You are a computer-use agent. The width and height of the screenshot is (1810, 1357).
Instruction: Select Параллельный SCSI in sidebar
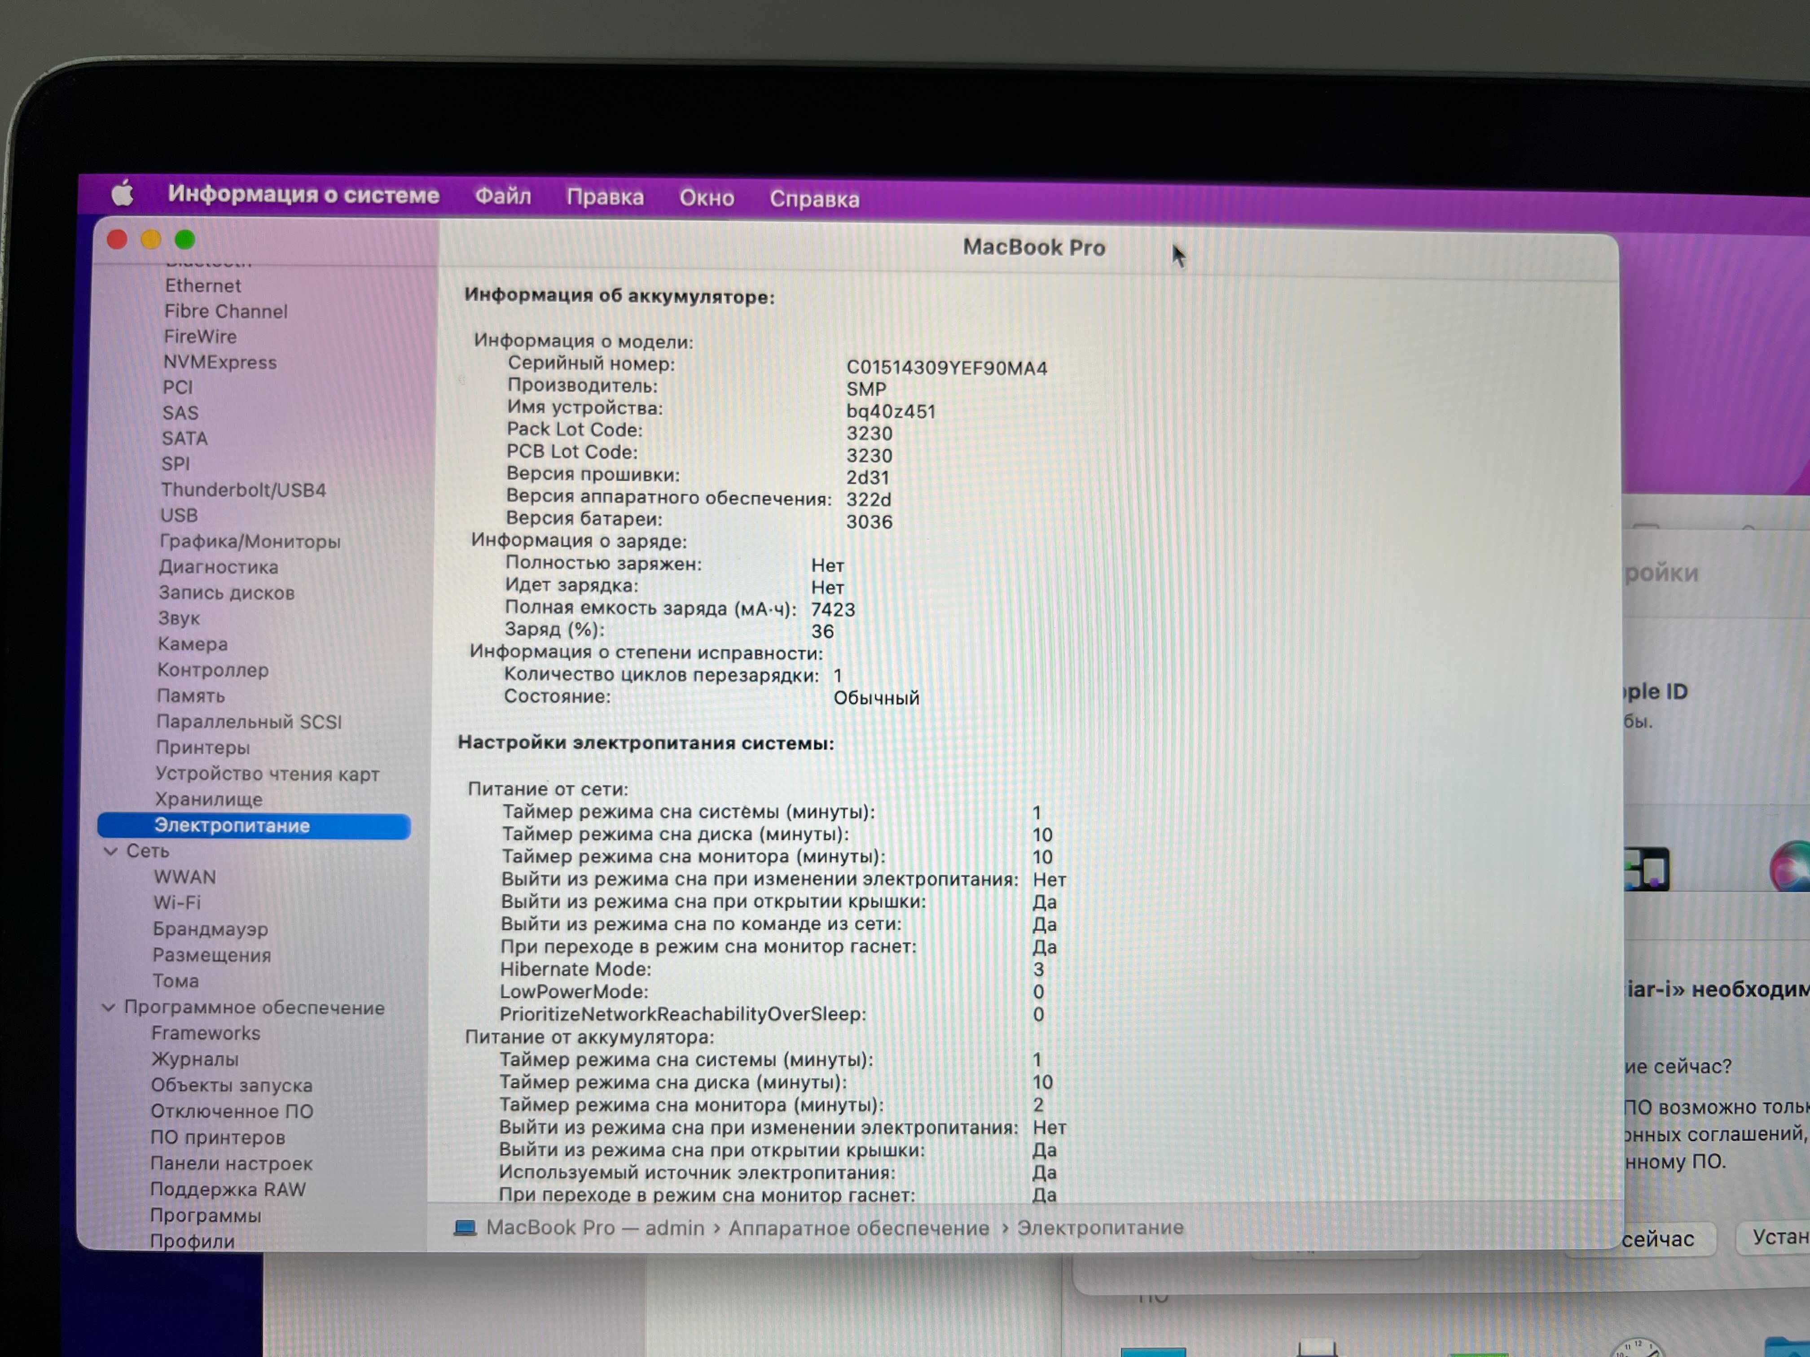249,722
